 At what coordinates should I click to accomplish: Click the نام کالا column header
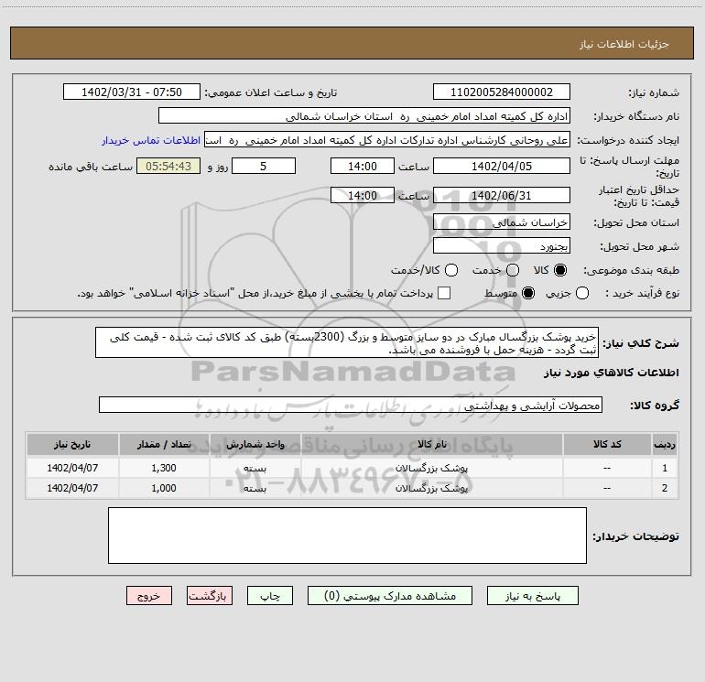[x=431, y=444]
